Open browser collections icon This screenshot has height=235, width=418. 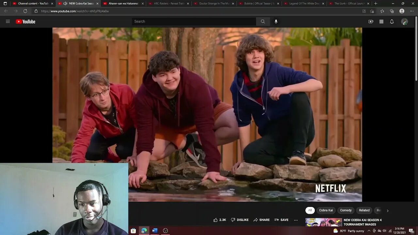[392, 11]
